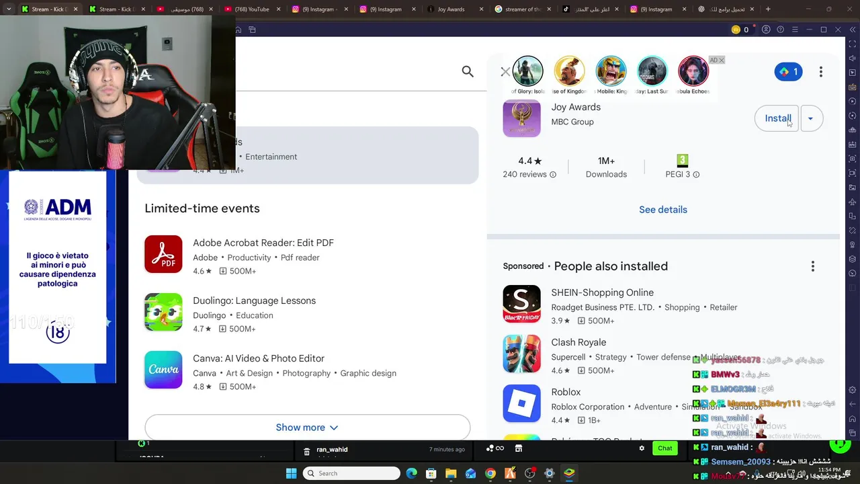Open BlueStacks from the taskbar

coord(569,473)
